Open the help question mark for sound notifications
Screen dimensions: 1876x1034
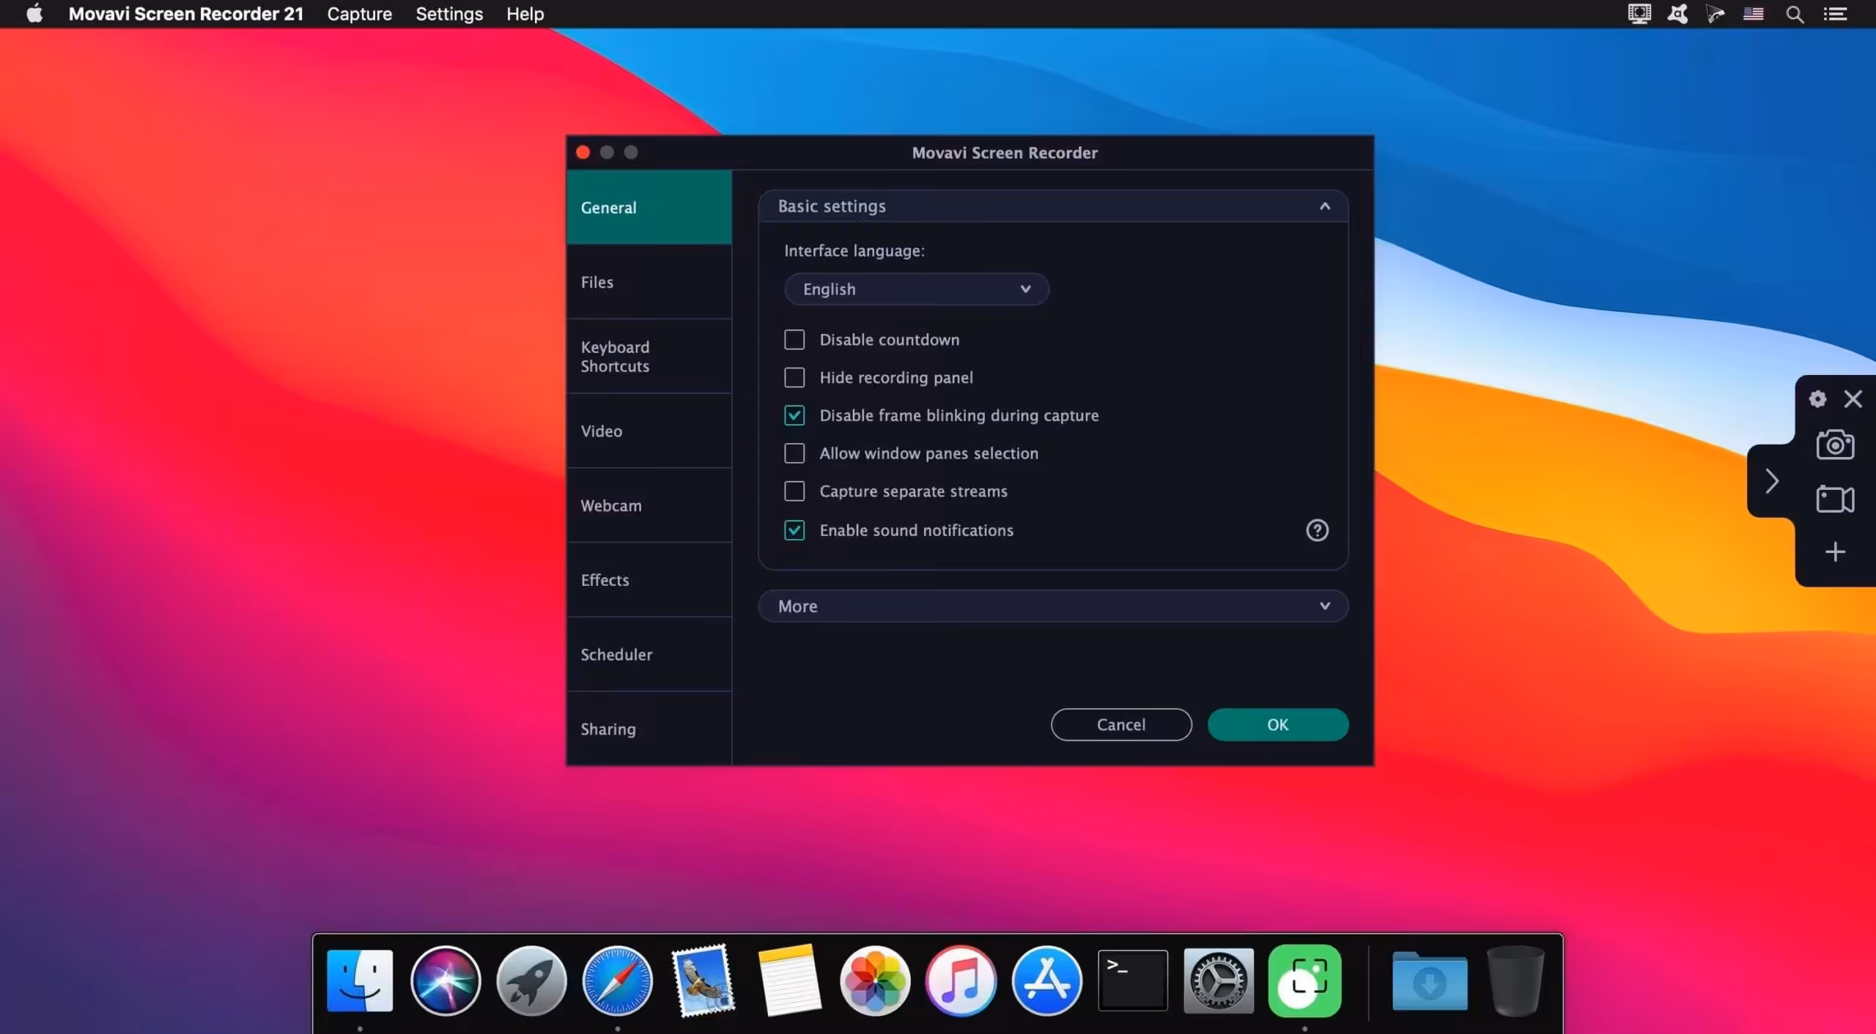click(x=1317, y=530)
